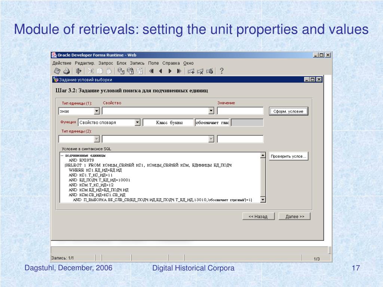Image resolution: width=383 pixels, height=287 pixels.
Task: Open the Справка menu
Action: (x=171, y=63)
